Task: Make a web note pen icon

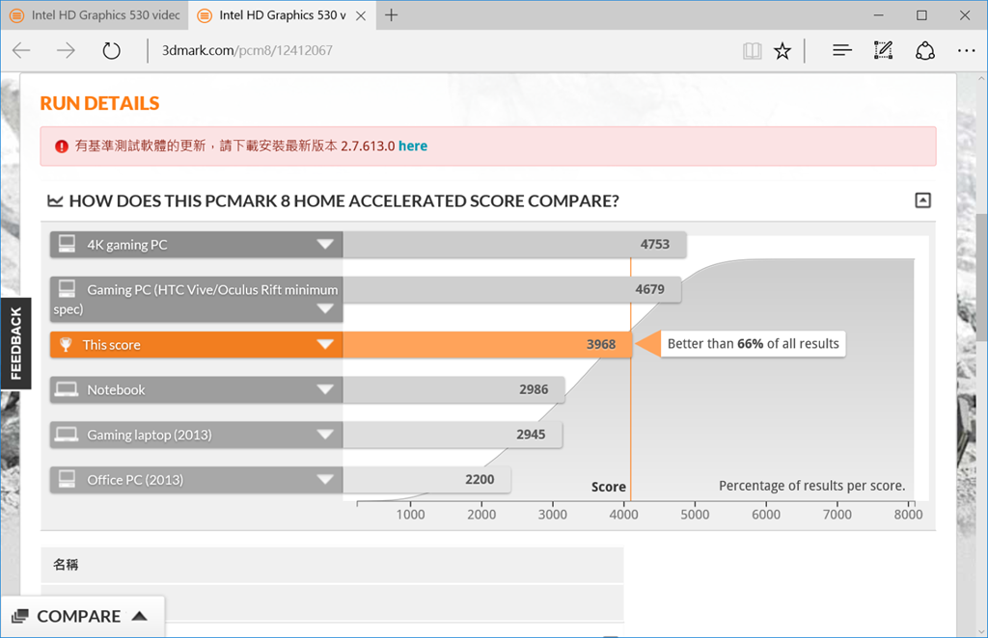Action: (883, 50)
